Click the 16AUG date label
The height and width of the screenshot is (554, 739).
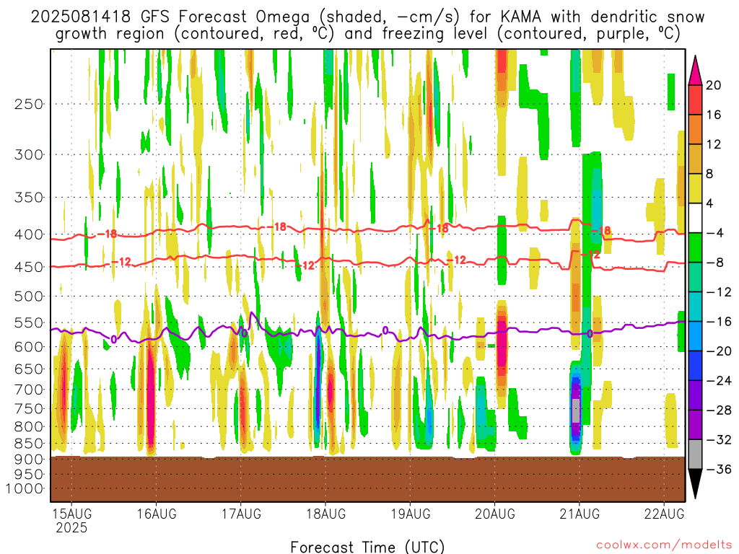tap(157, 514)
